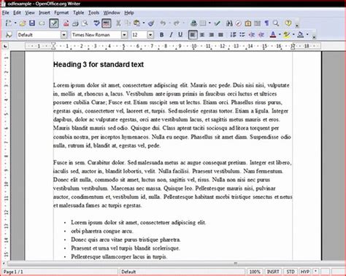
Task: Open the Table menu
Action: [x=78, y=13]
